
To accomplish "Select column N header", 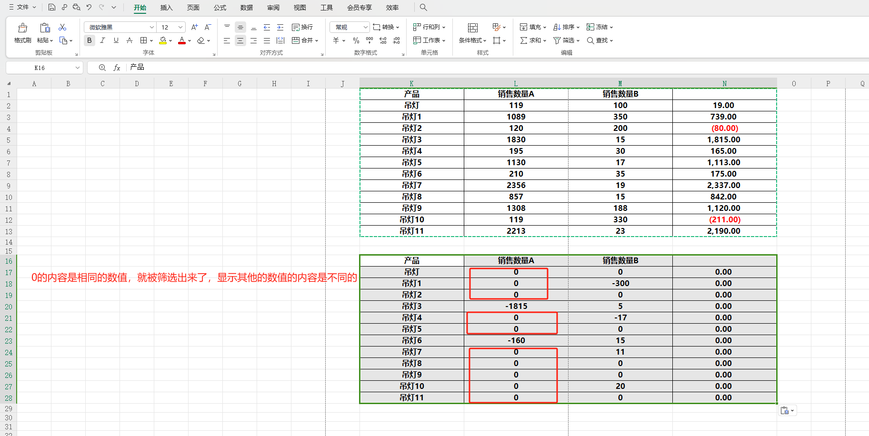I will point(725,83).
